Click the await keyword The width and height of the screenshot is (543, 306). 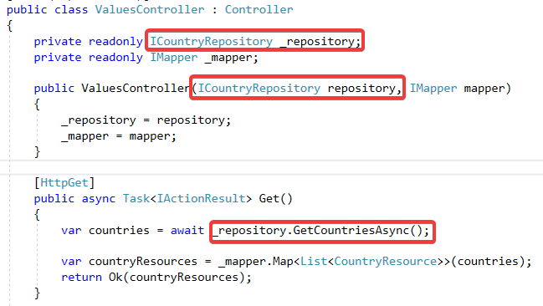click(x=187, y=231)
